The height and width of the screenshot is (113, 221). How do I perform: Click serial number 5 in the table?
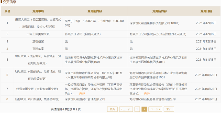click(7, 60)
